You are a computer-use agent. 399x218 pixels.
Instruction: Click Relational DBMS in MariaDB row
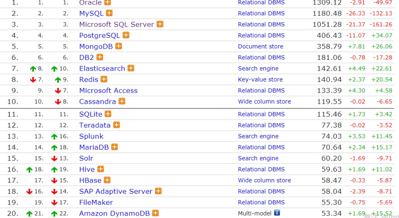tap(261, 147)
